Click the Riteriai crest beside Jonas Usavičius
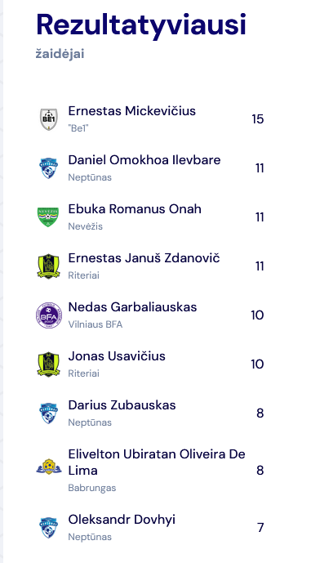The height and width of the screenshot is (563, 311). [48, 364]
